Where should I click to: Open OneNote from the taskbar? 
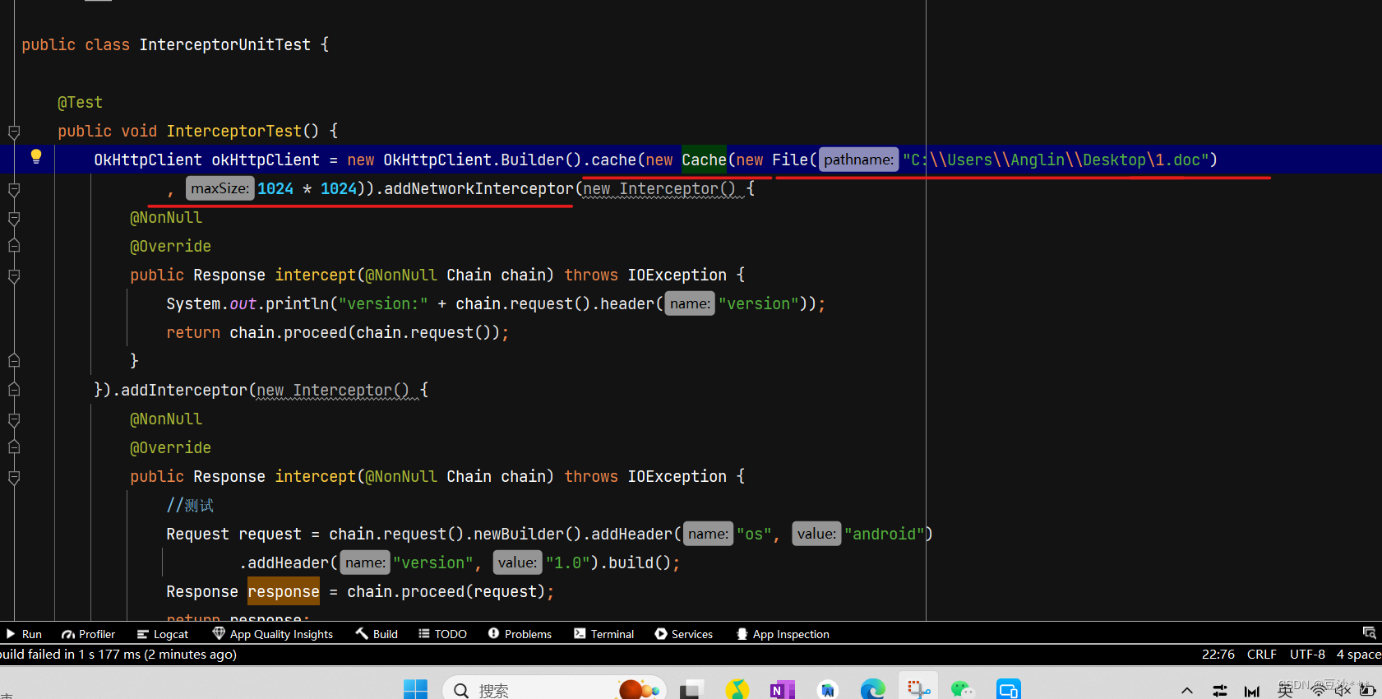click(x=782, y=689)
